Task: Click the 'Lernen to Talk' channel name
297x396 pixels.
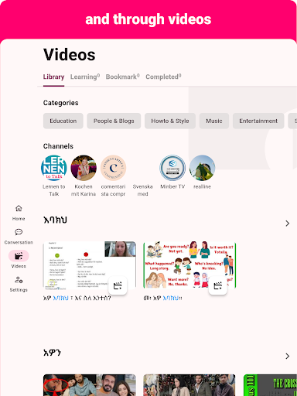Action: pos(54,190)
